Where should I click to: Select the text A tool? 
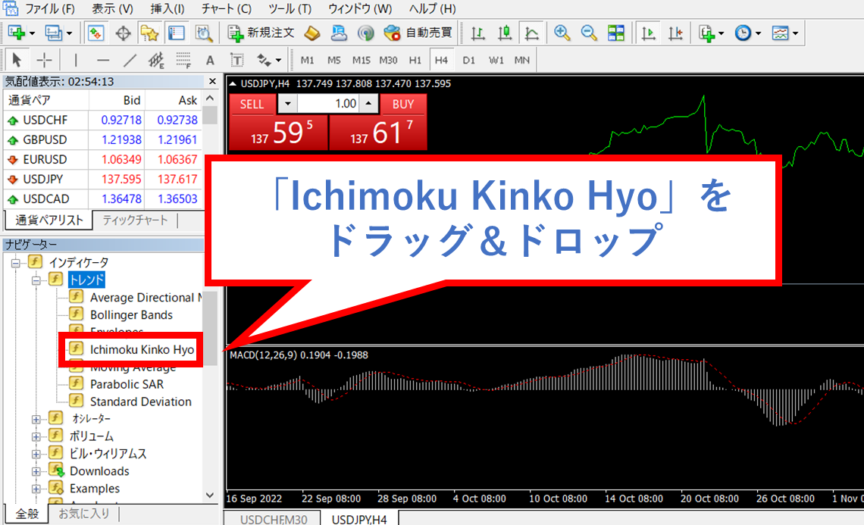210,60
